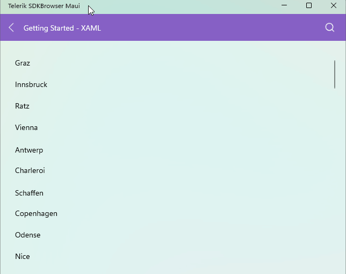
Task: Minimize the Telerik SDKBrowser window
Action: point(284,6)
